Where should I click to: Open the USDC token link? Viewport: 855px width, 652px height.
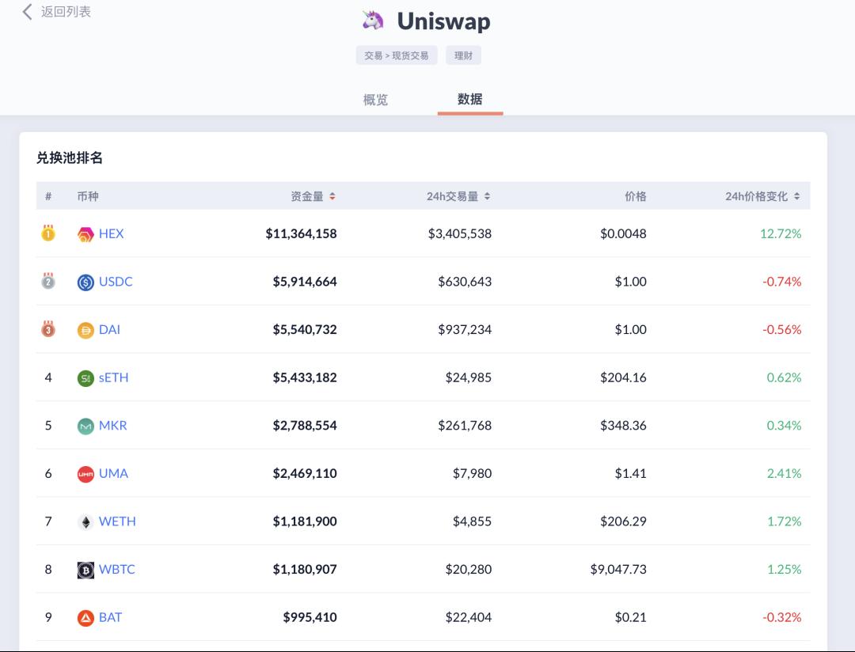(116, 282)
